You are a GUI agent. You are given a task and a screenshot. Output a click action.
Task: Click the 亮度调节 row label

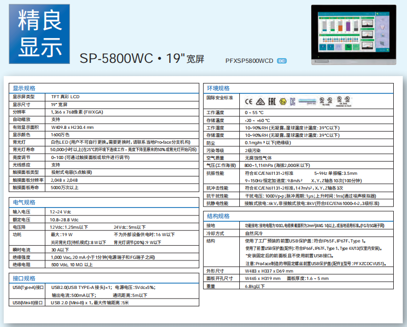click(x=21, y=157)
